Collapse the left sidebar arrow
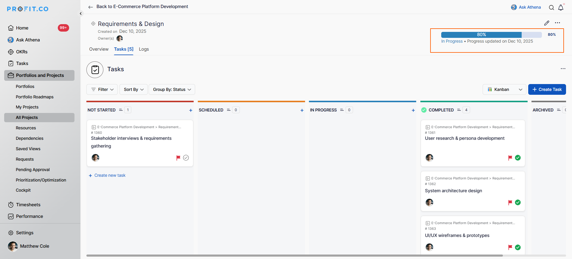This screenshot has width=572, height=259. click(x=81, y=13)
